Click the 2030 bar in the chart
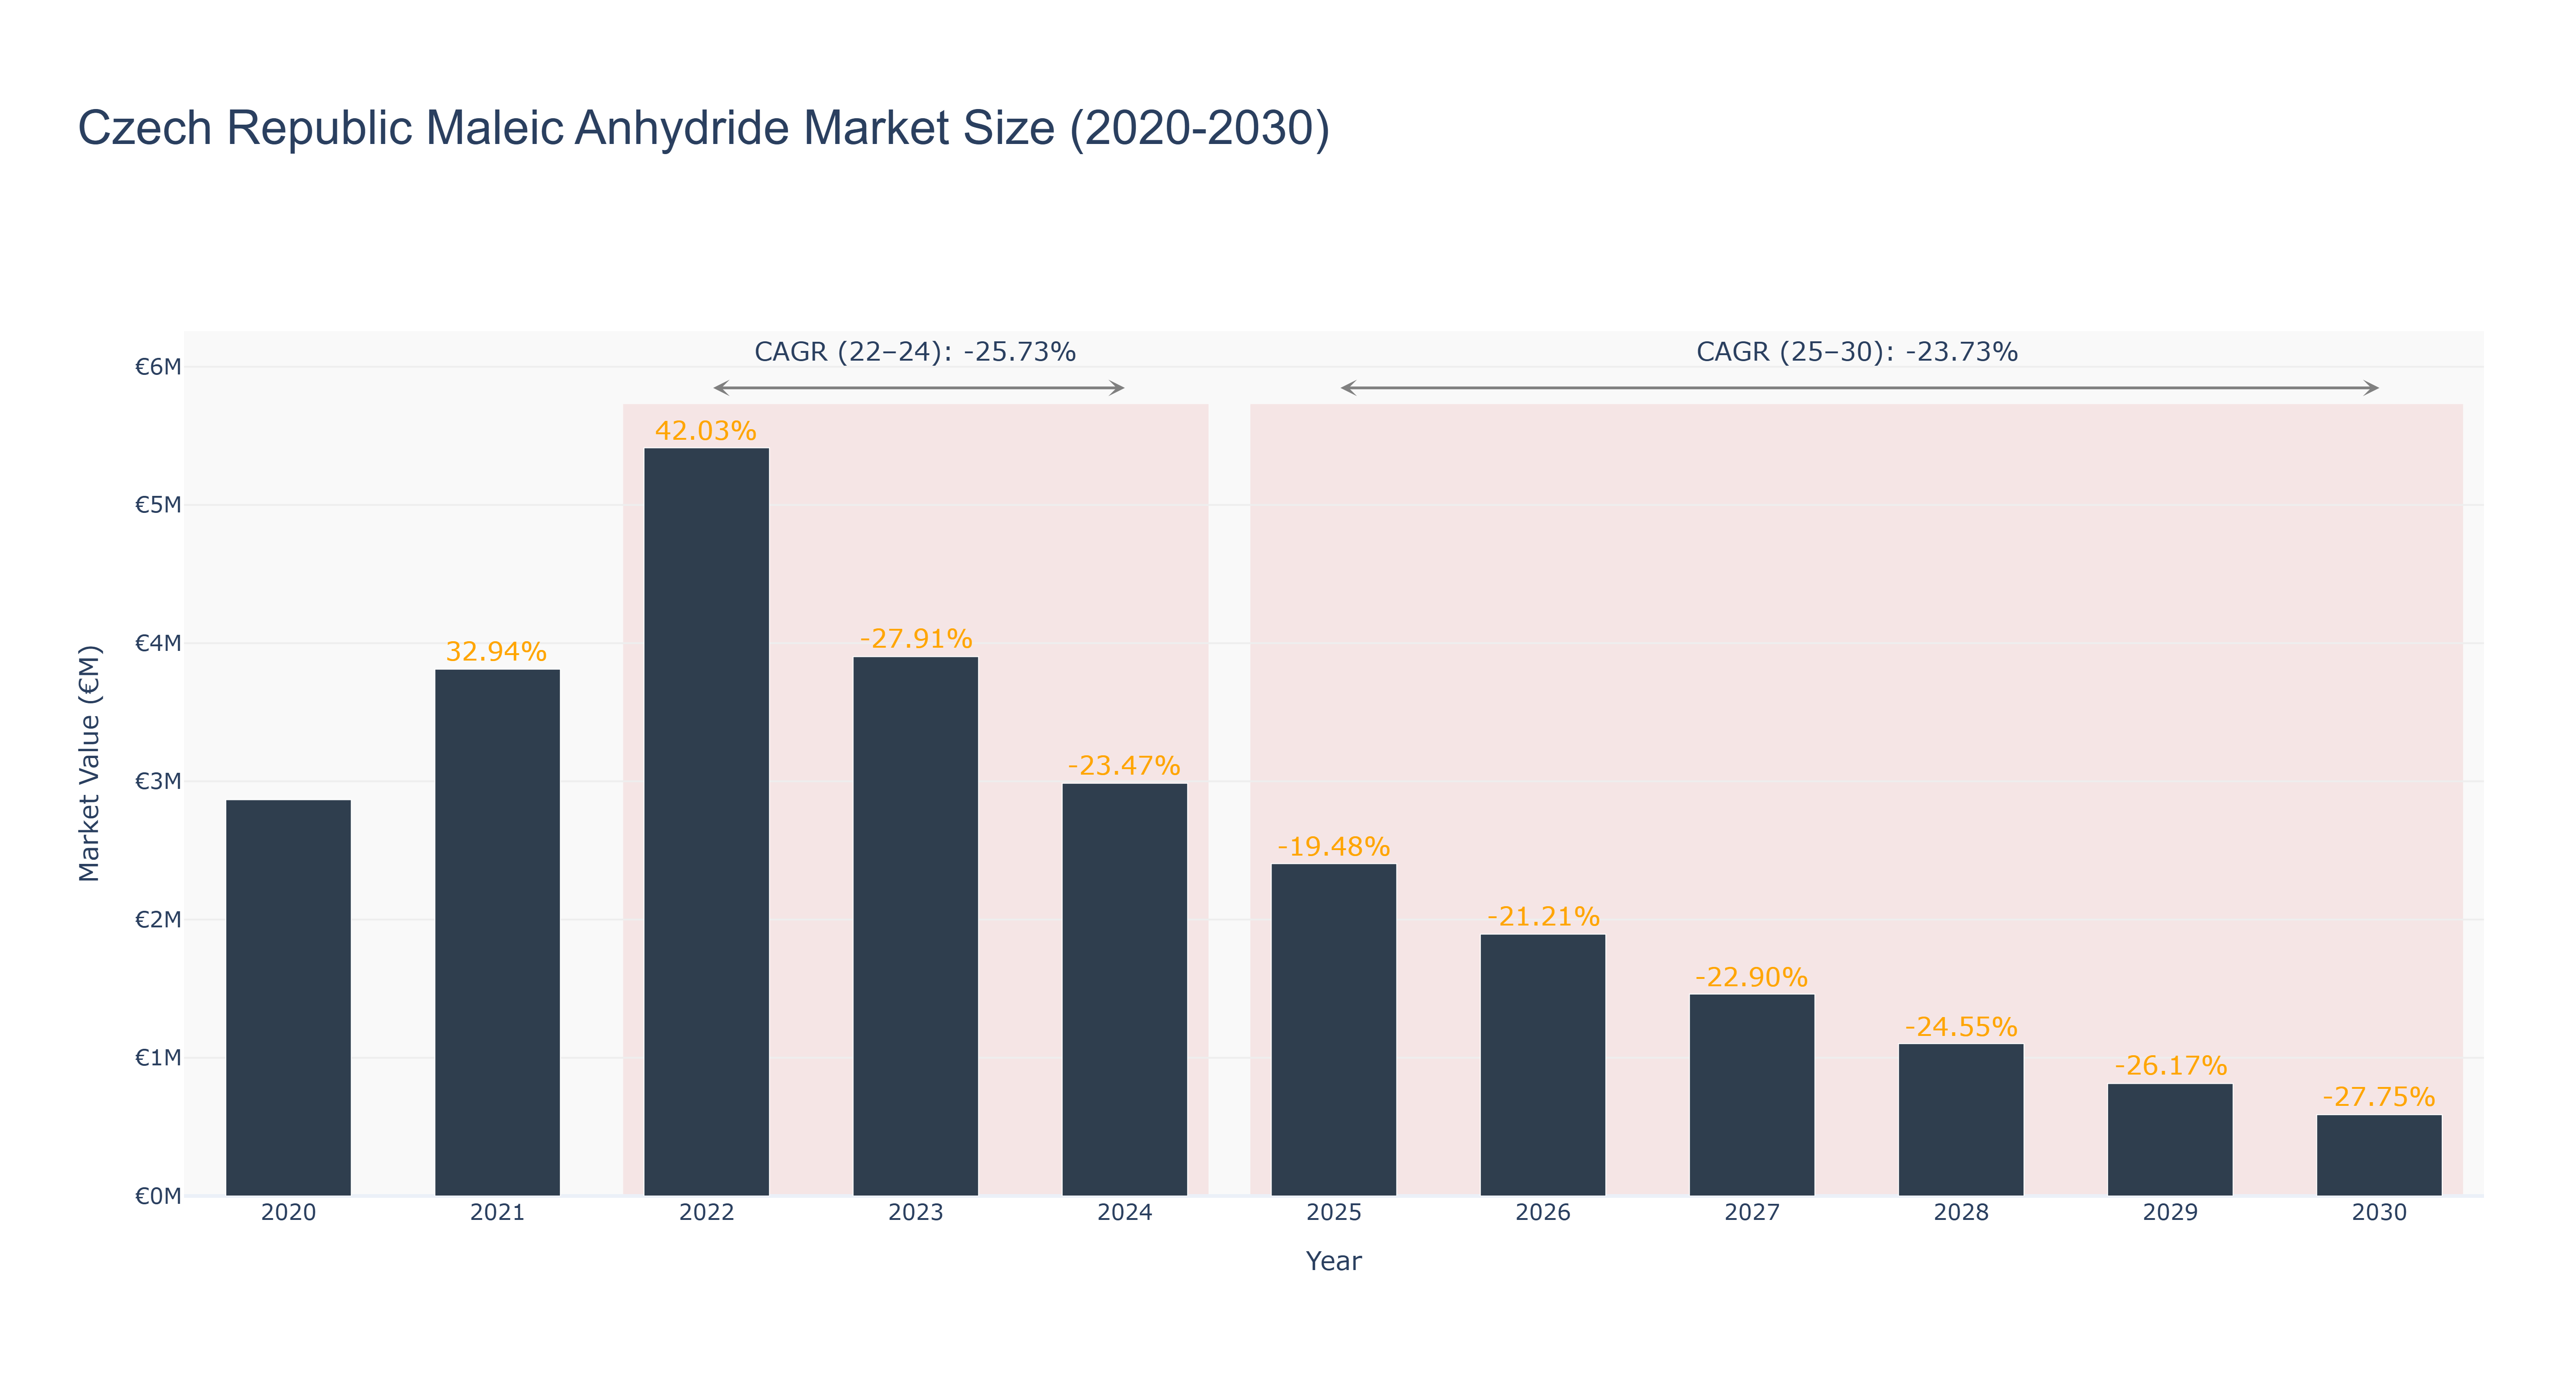The image size is (2576, 1380). 2378,1155
